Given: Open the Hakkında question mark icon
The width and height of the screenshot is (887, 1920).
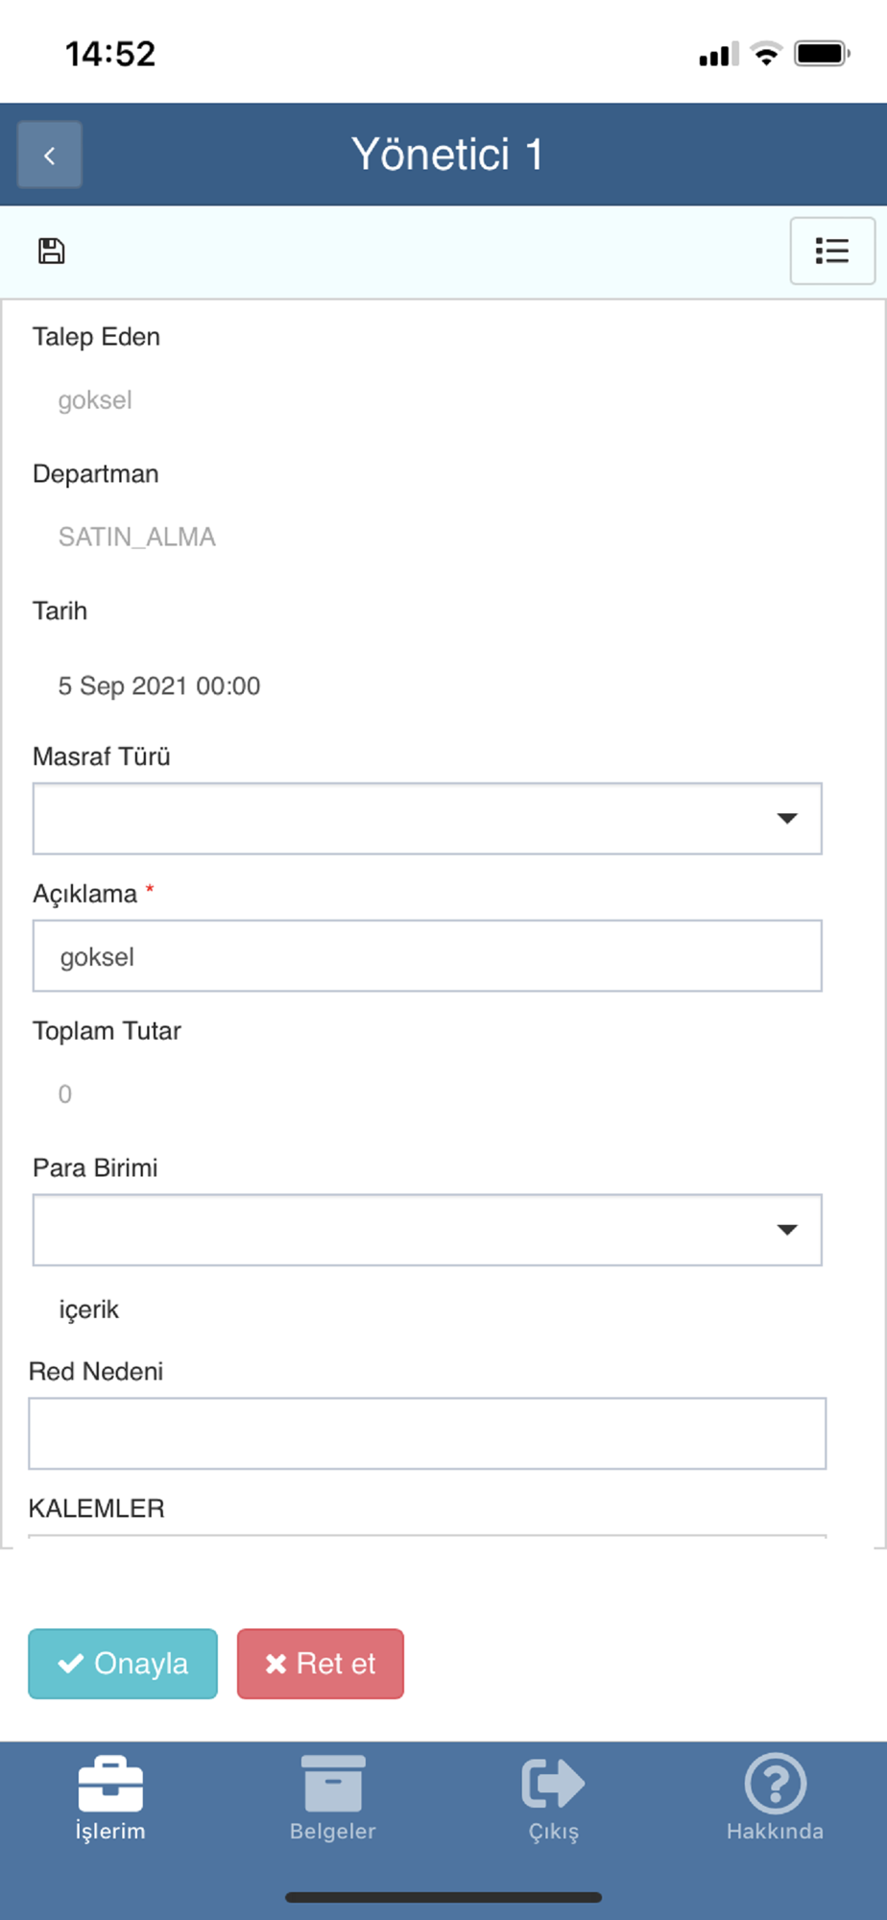Looking at the screenshot, I should click(x=775, y=1784).
